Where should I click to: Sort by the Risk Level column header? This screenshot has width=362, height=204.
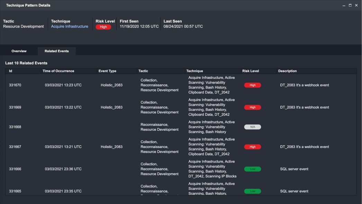(x=251, y=71)
